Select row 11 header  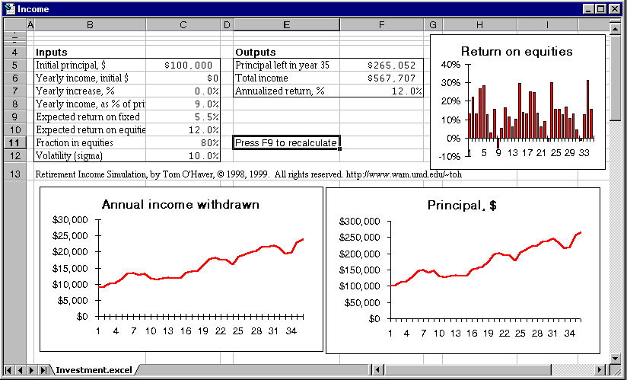(x=15, y=143)
